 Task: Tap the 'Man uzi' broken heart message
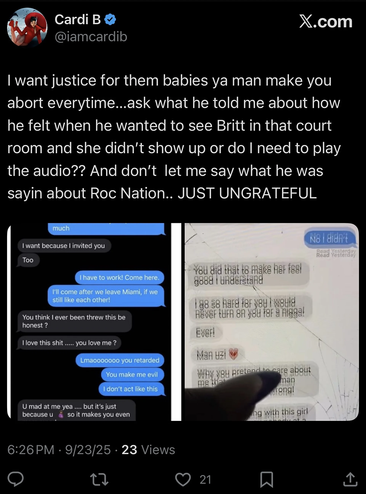click(217, 355)
